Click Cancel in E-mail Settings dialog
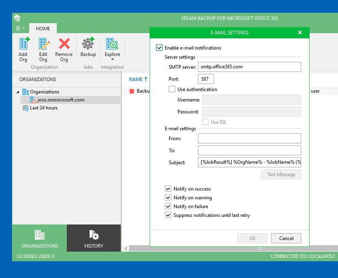This screenshot has height=278, width=338. coord(286,238)
